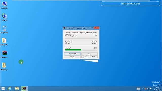Click the Pause button in extraction dialog
162x91 pixels.
click(x=89, y=54)
